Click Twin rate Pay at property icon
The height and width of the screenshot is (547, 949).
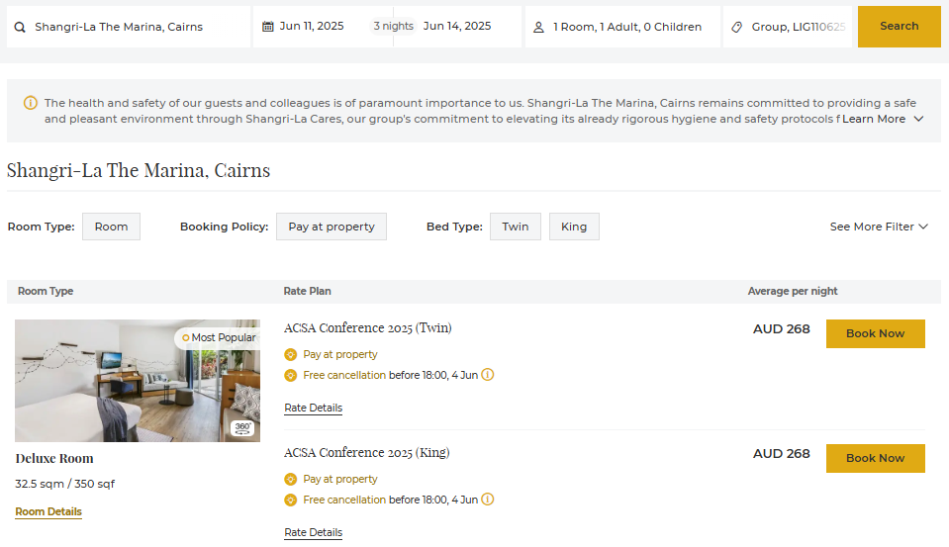click(291, 354)
